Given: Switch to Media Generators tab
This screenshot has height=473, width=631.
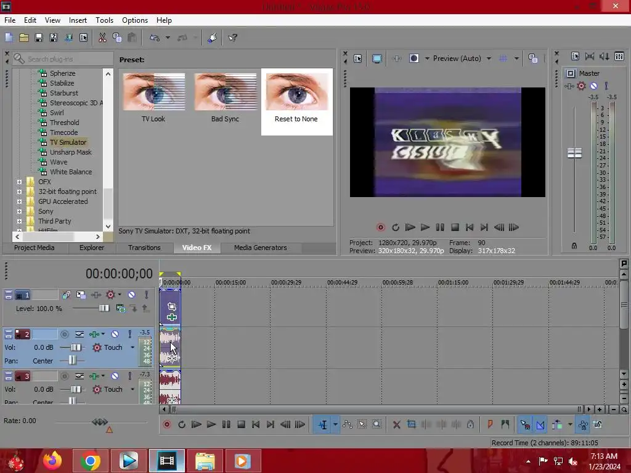Looking at the screenshot, I should coord(261,248).
